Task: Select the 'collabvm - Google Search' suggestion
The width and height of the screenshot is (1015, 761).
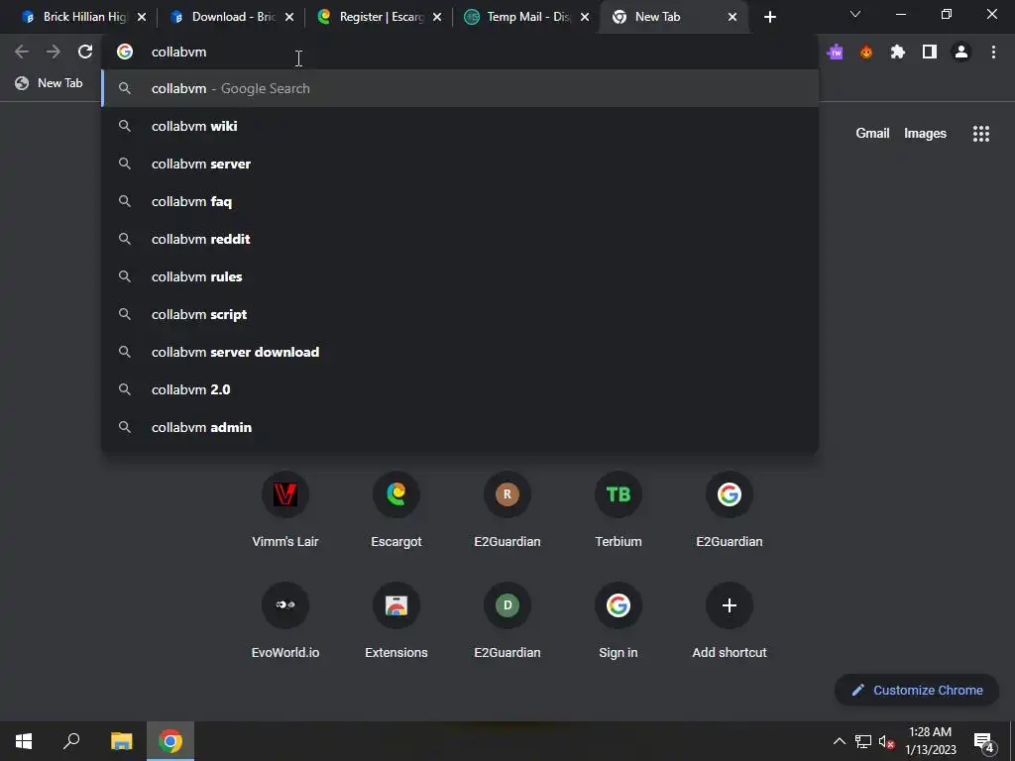Action: [x=460, y=88]
